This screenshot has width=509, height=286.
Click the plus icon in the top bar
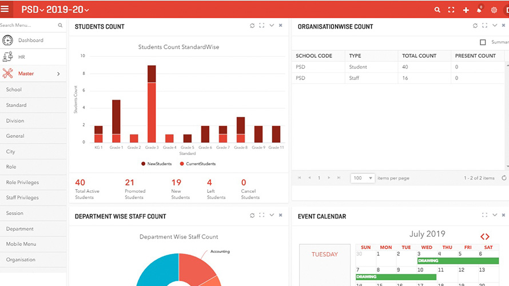point(466,10)
